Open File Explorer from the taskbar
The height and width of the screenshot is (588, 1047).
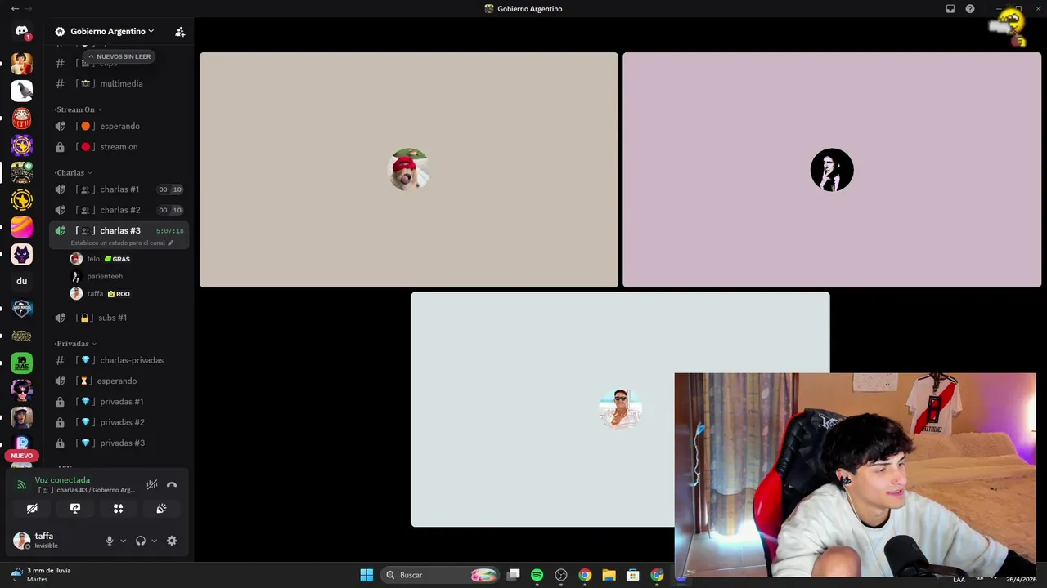(x=609, y=575)
